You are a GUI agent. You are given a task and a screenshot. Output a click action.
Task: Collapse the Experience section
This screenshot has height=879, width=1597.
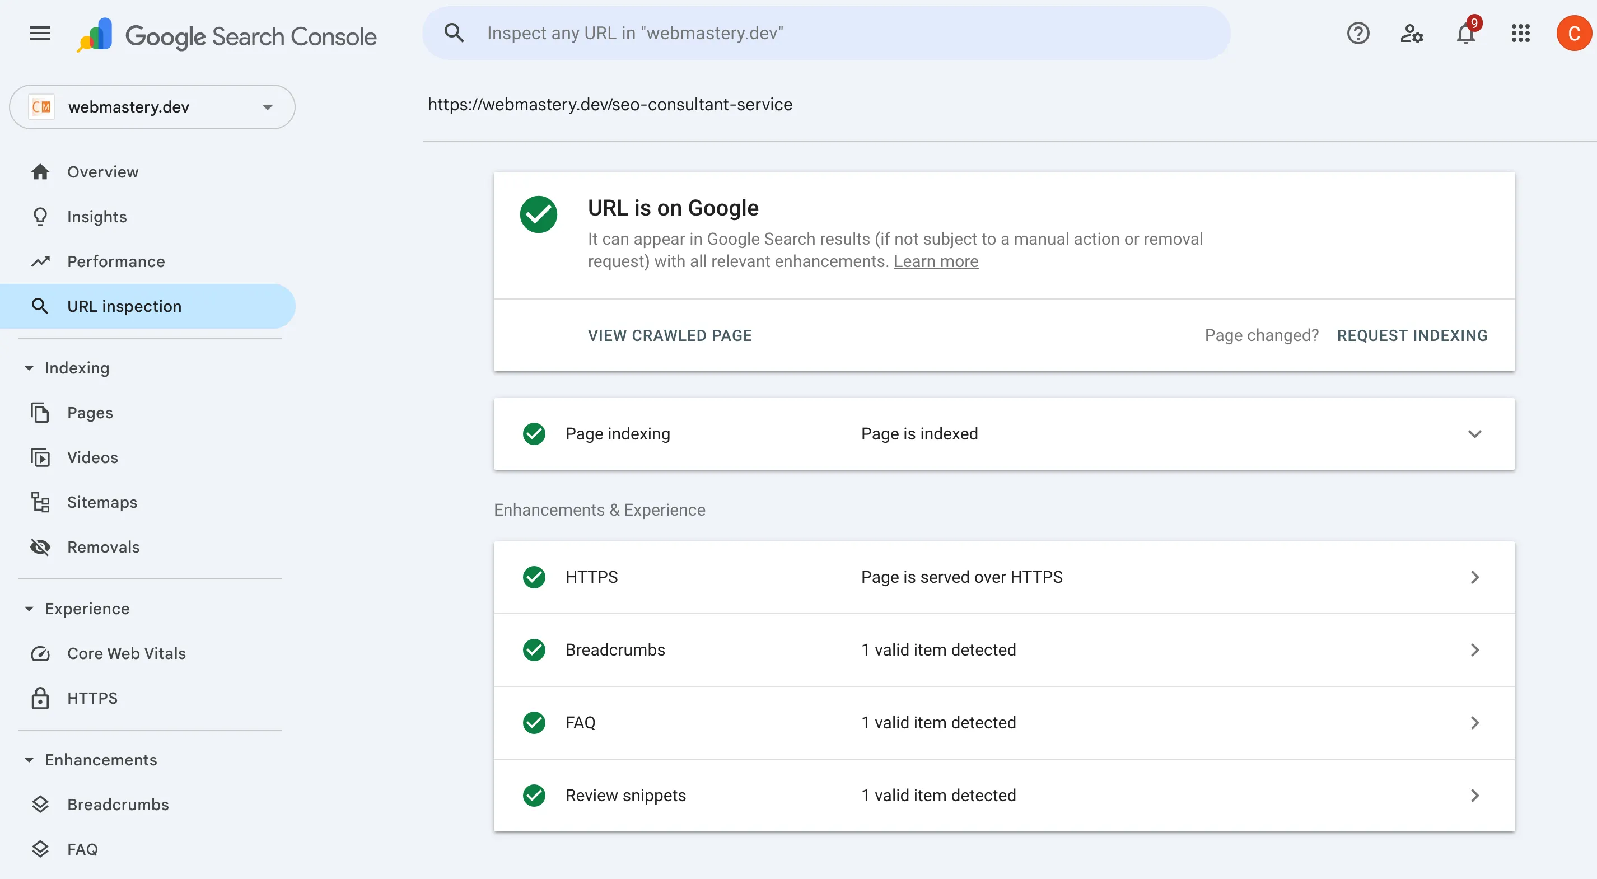tap(29, 608)
